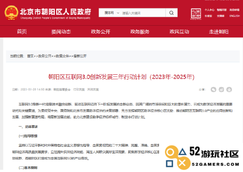The height and width of the screenshot is (172, 243).
Task: Click the 打印页面 print page link
Action: point(79,89)
